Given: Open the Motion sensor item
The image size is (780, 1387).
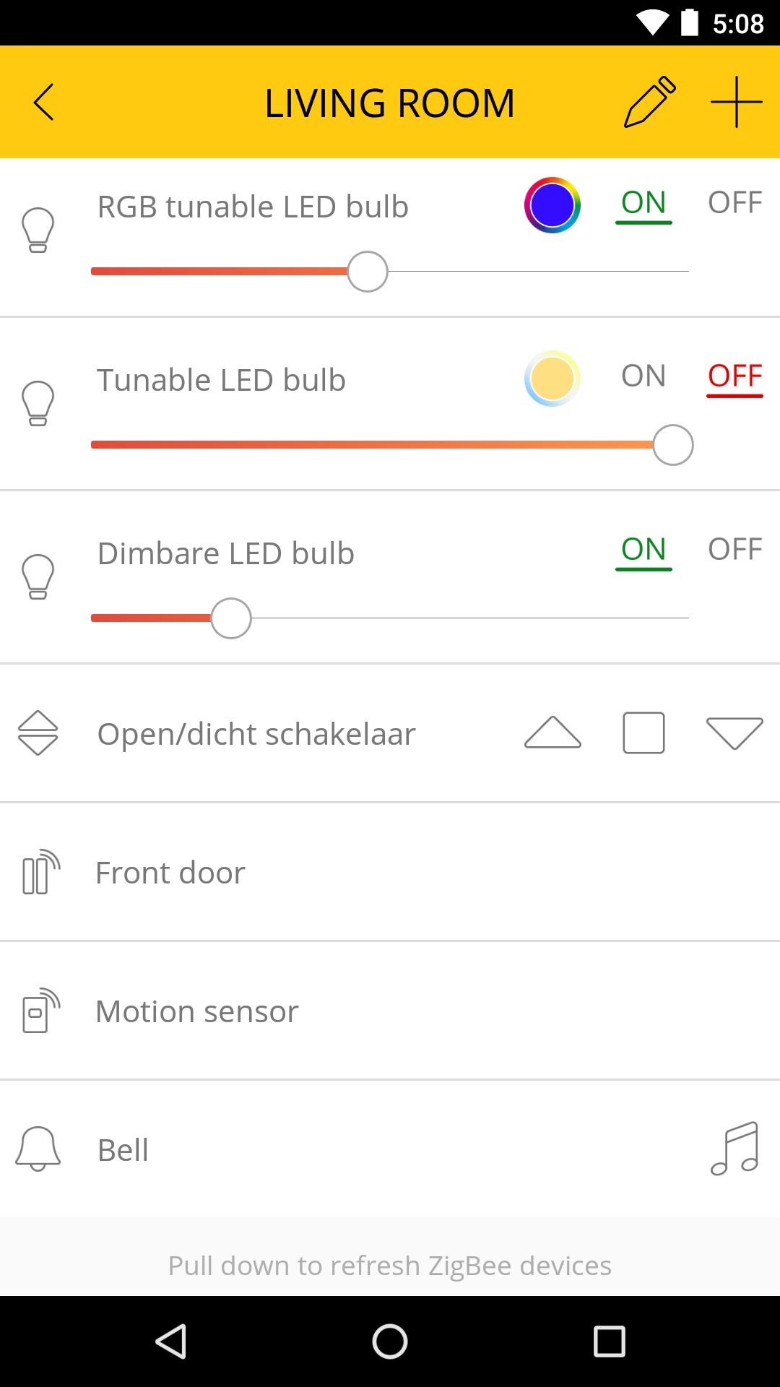Looking at the screenshot, I should point(390,1011).
